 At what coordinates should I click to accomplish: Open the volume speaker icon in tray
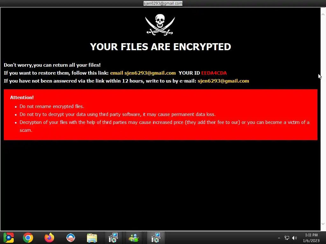tap(294, 238)
